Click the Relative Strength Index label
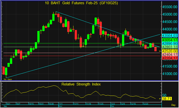Viewport: 179px width, 108px height. click(x=81, y=84)
